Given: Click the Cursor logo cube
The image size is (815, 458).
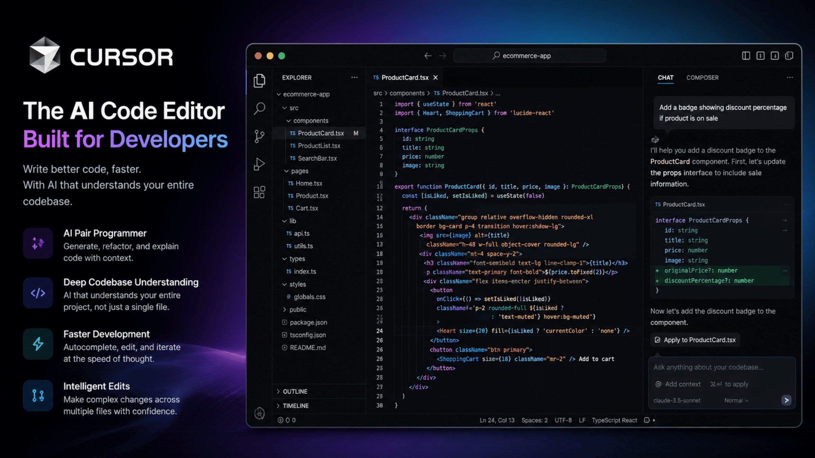Looking at the screenshot, I should click(x=45, y=56).
